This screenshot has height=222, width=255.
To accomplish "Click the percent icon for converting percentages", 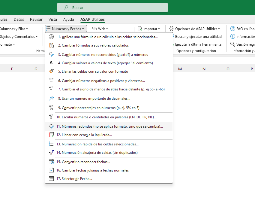I will coord(51,108).
